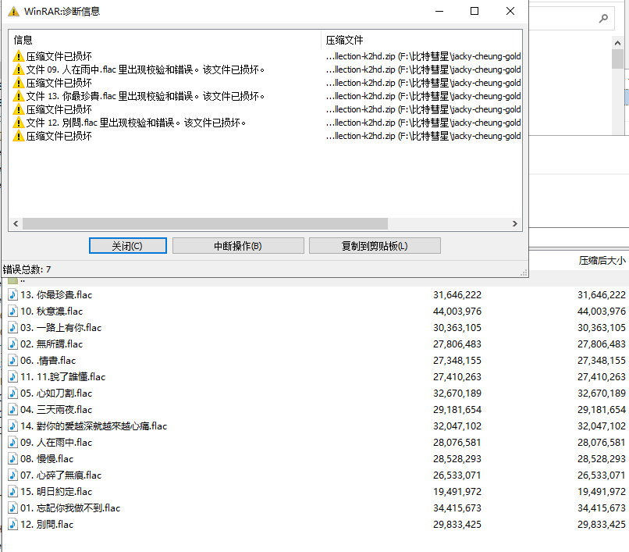The image size is (629, 552).
Task: Select file name 02. 無所謂.flac
Action: [x=52, y=344]
